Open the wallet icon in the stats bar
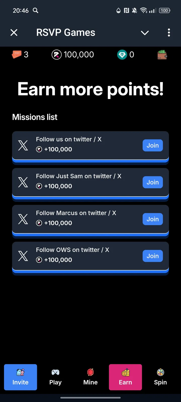Viewport: 181px width, 402px height. pyautogui.click(x=162, y=55)
